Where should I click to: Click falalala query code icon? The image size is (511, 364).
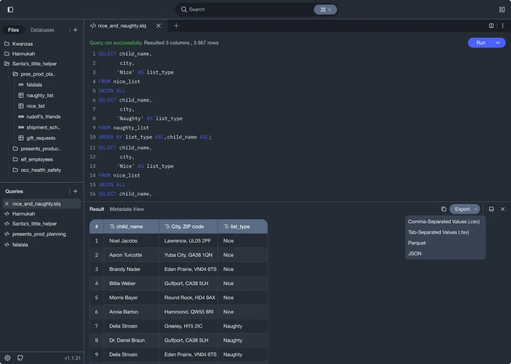pos(7,244)
